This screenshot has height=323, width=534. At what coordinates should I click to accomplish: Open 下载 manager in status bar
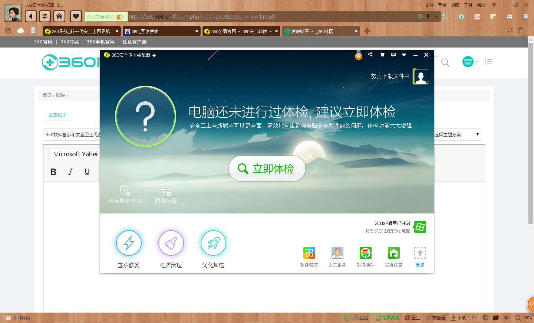point(459,318)
